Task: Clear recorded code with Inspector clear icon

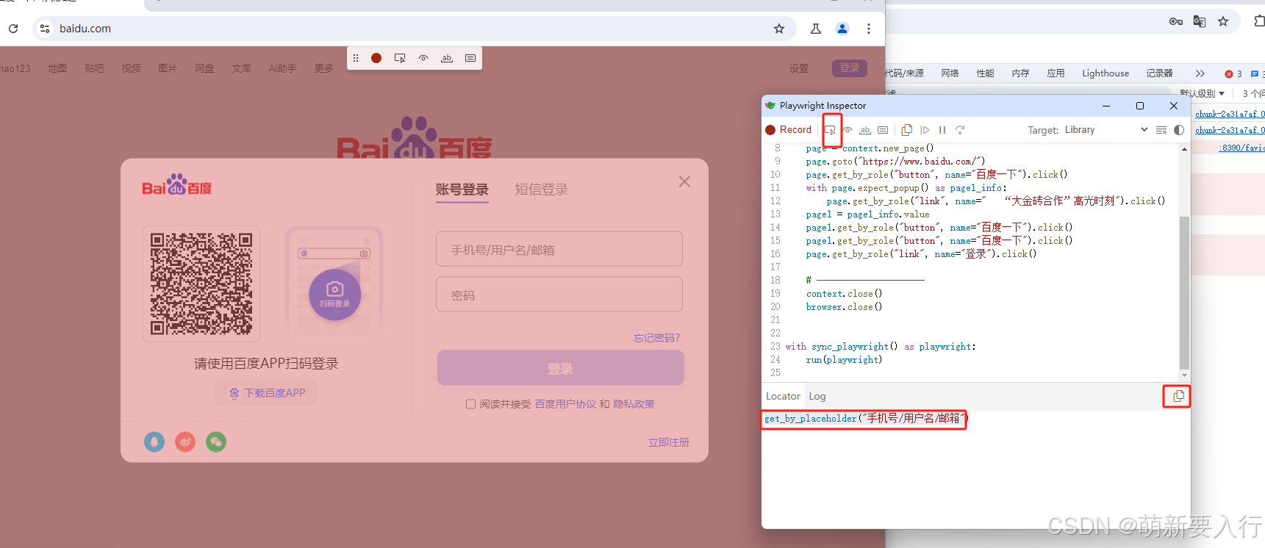Action: [1161, 130]
